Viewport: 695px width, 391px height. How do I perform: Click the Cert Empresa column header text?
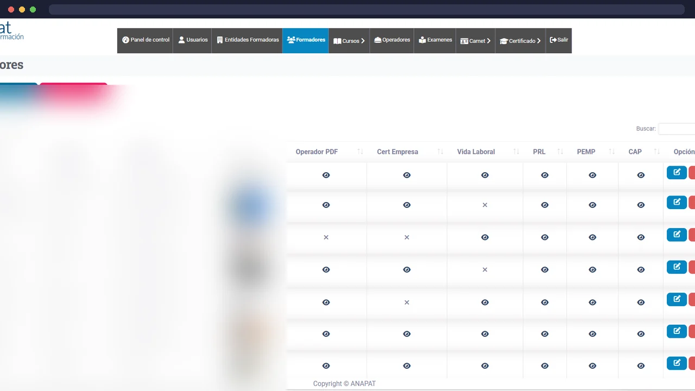[x=397, y=152]
